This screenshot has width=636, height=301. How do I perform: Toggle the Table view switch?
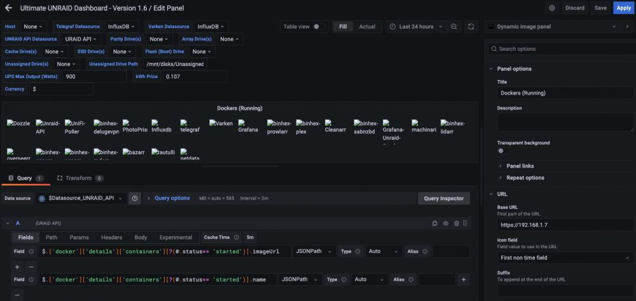click(319, 27)
